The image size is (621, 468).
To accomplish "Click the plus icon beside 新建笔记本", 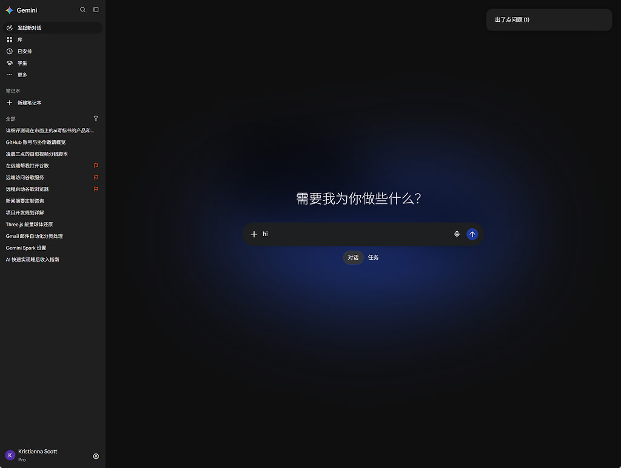I will click(x=10, y=103).
